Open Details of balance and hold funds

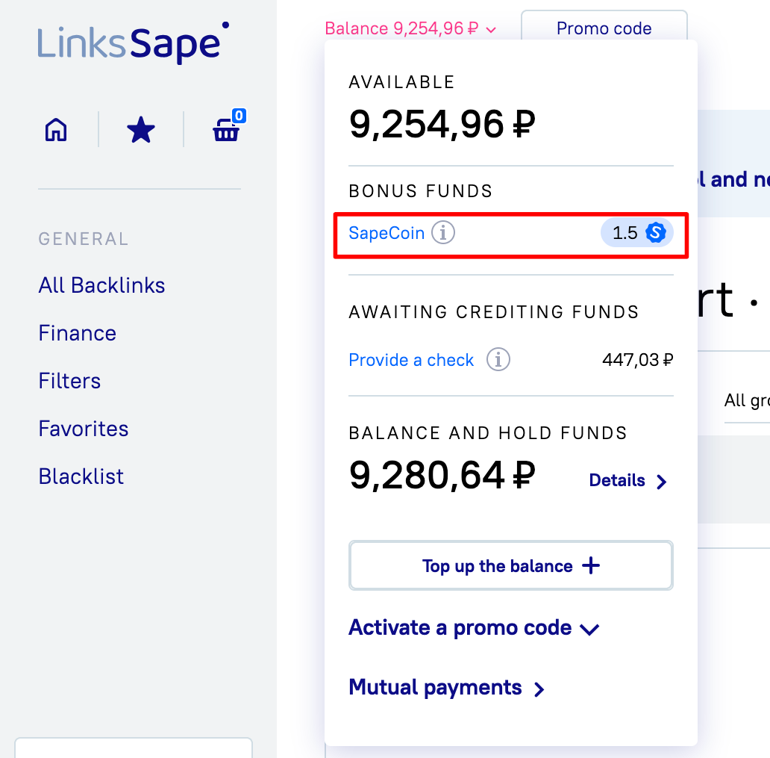tap(628, 480)
